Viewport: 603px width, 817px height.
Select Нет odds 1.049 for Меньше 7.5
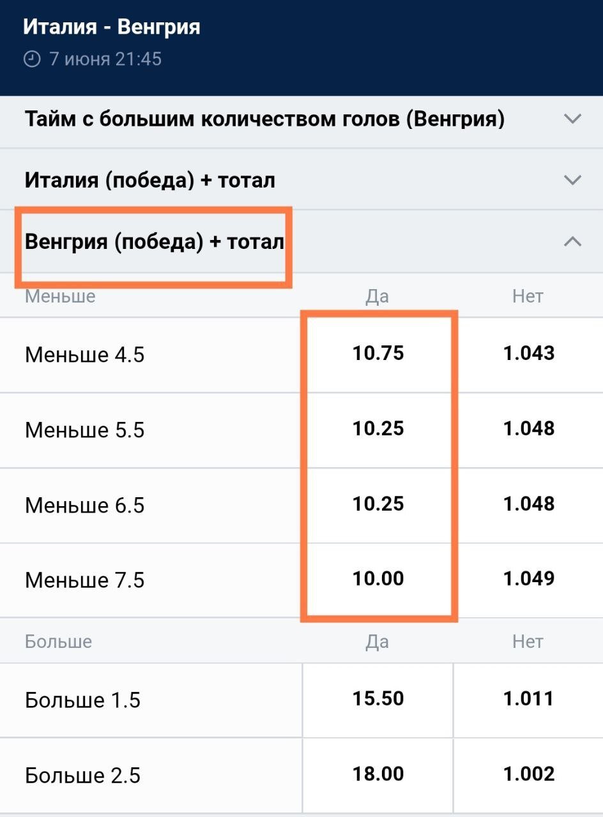(528, 580)
